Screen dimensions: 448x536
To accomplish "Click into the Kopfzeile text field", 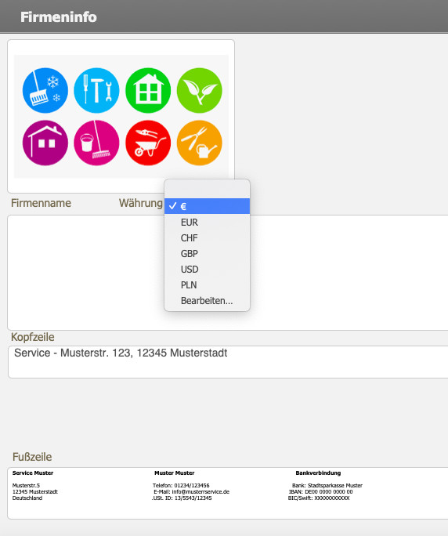I will point(228,362).
